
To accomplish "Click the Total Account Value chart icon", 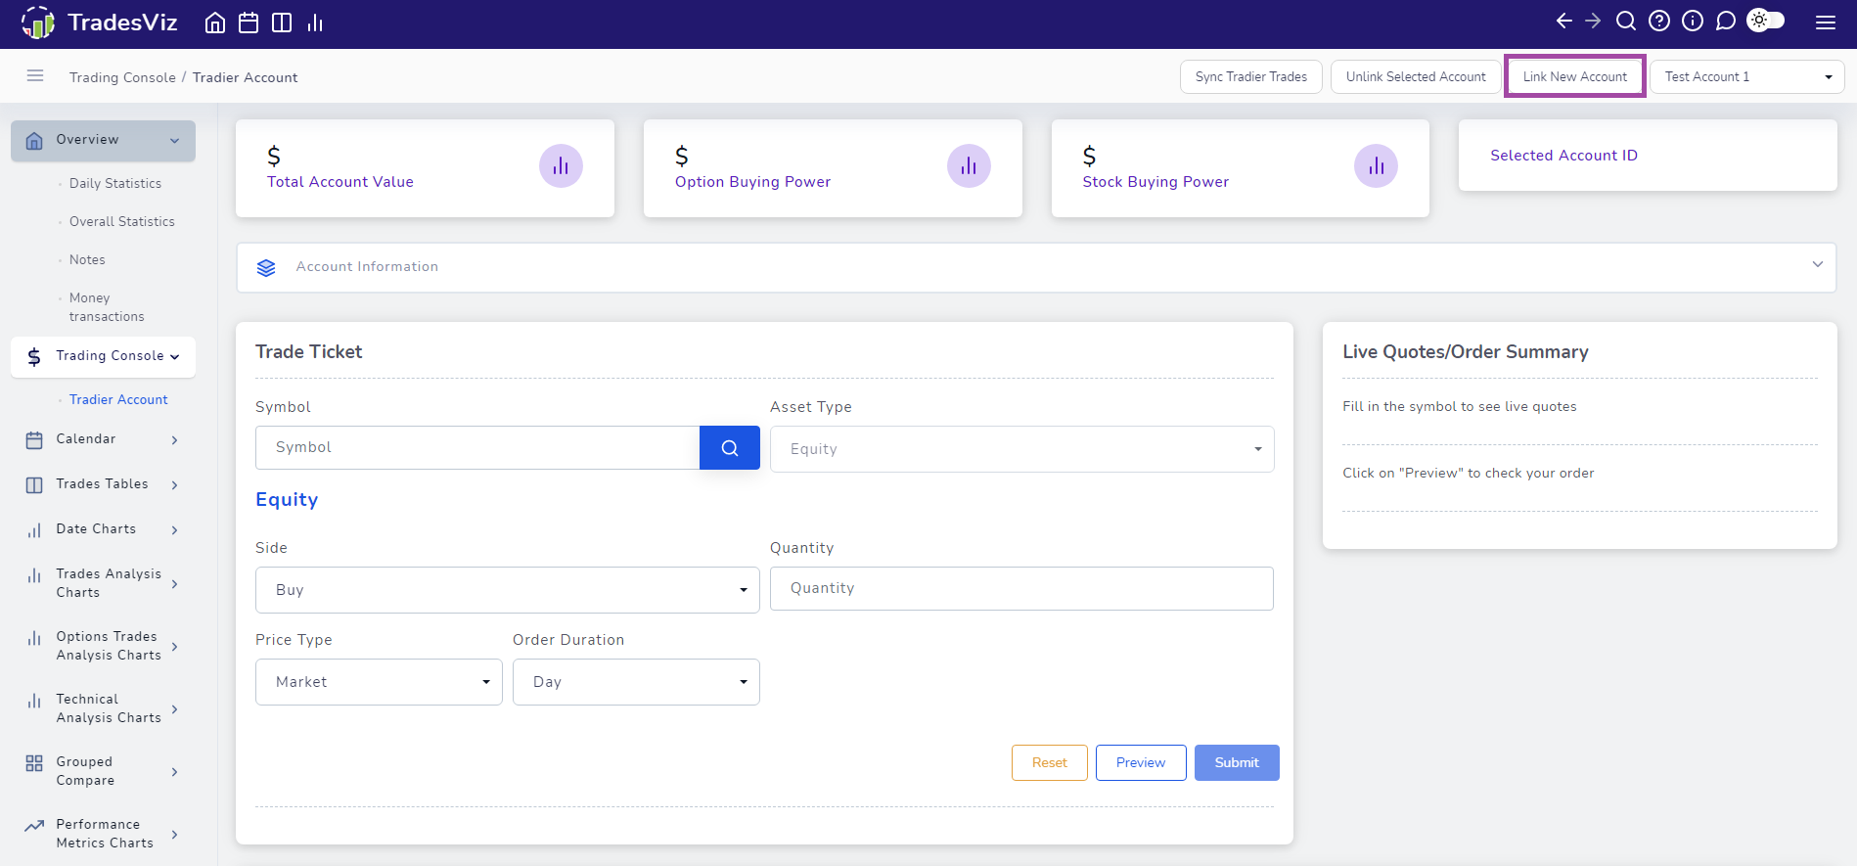I will (x=561, y=166).
